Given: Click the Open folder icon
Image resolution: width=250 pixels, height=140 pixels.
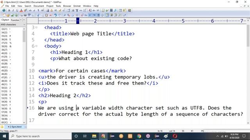Looking at the screenshot, I should [x=8, y=15].
